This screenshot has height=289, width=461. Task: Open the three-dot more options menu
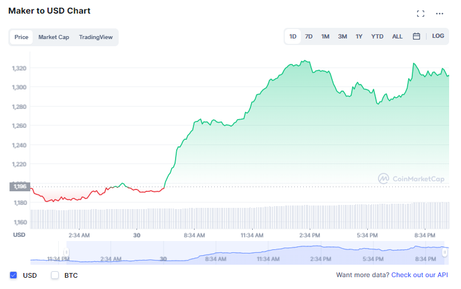[440, 14]
